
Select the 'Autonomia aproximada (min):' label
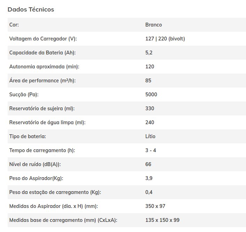(42, 67)
